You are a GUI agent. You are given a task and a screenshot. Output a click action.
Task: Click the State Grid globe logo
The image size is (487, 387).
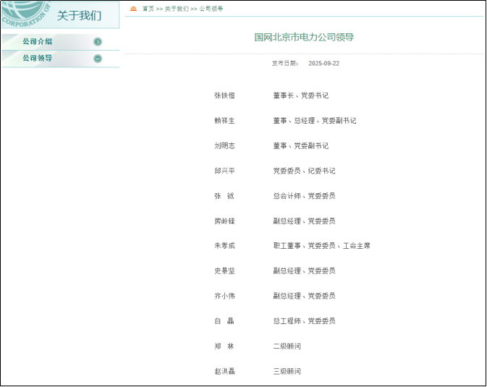coord(26,14)
